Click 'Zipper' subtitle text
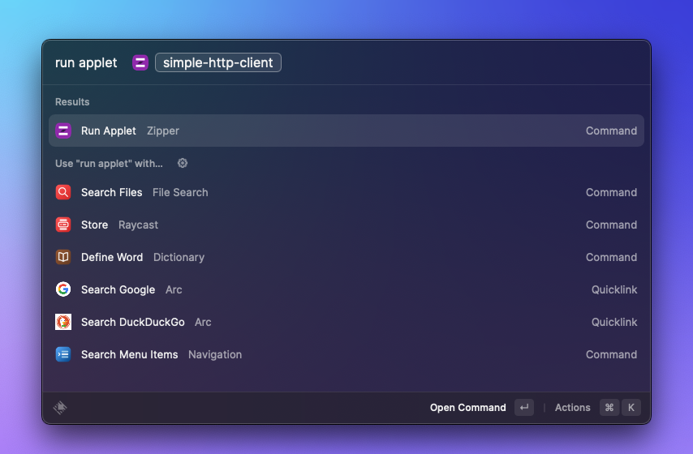The image size is (693, 454). coord(163,131)
